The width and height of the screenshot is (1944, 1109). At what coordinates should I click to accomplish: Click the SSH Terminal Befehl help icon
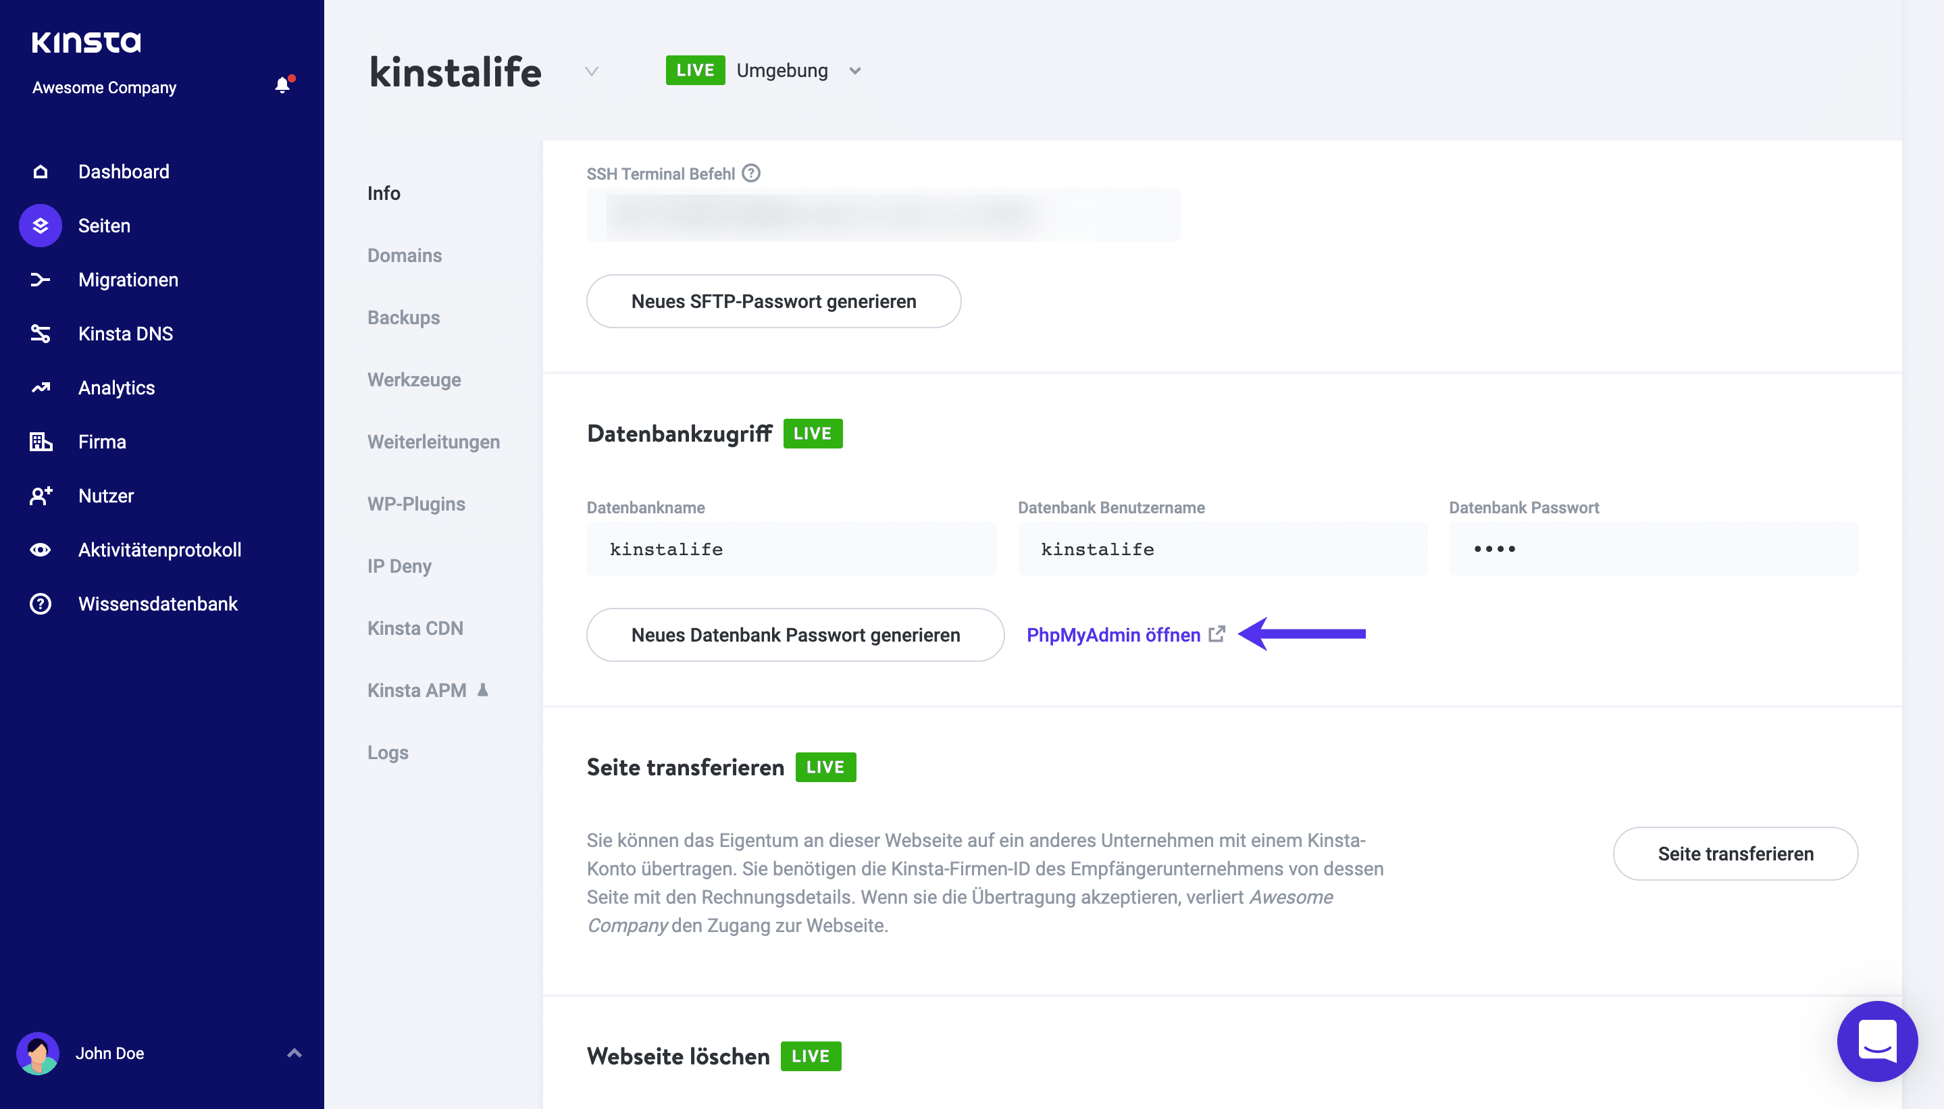(x=751, y=174)
